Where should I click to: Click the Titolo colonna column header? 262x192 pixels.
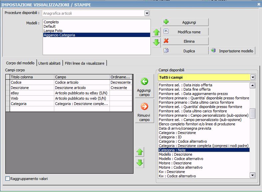coord(32,77)
